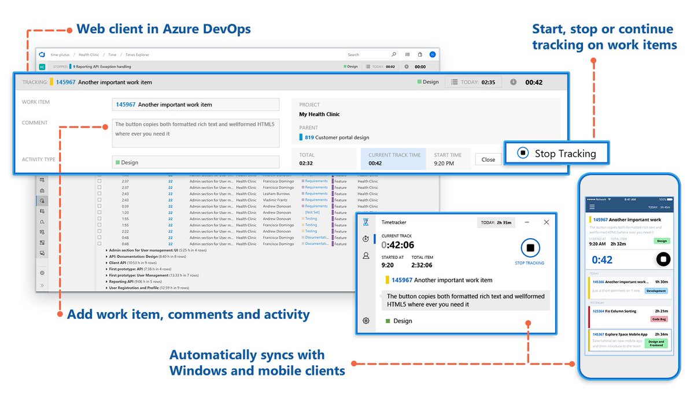
Task: Click the Time breadcrumb
Action: pyautogui.click(x=112, y=55)
